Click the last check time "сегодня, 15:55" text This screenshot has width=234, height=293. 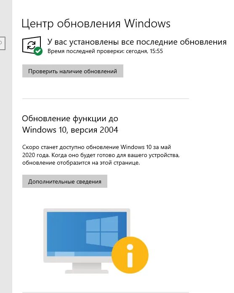pos(144,51)
